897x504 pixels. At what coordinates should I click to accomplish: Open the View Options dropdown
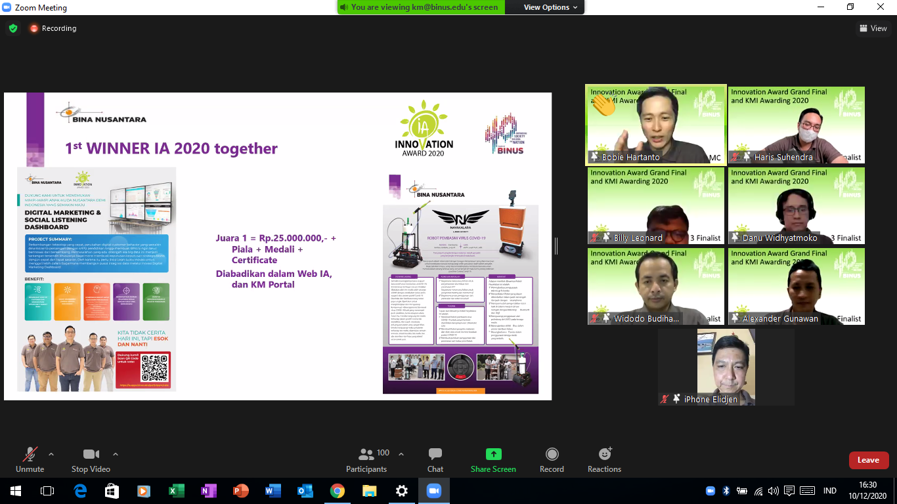(550, 7)
